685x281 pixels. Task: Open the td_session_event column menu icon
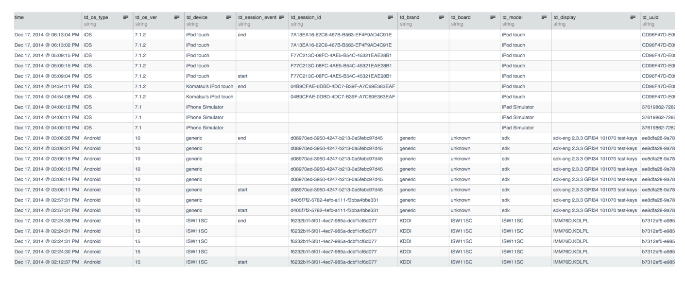(x=281, y=18)
